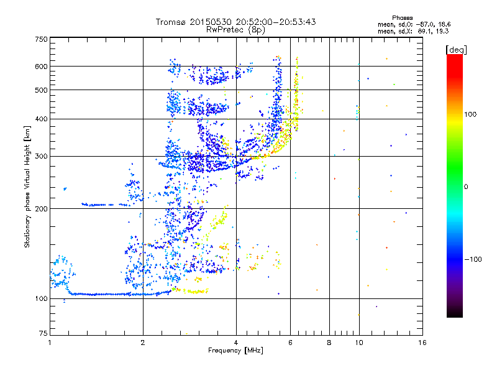The width and height of the screenshot is (497, 373).
Task: Click the 'mean, sd,X: 89.1, 19.3' line
Action: (413, 31)
